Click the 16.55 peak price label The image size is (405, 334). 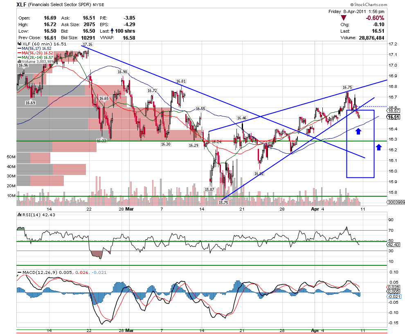(200, 109)
